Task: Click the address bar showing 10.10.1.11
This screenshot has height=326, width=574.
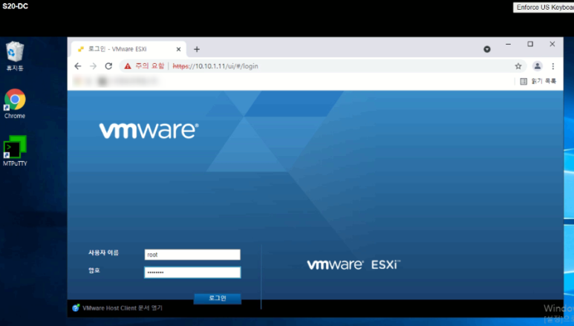Action: click(x=322, y=66)
